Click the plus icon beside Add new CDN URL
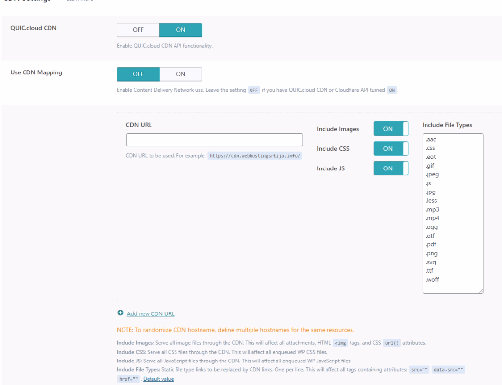The height and width of the screenshot is (385, 502). [120, 313]
